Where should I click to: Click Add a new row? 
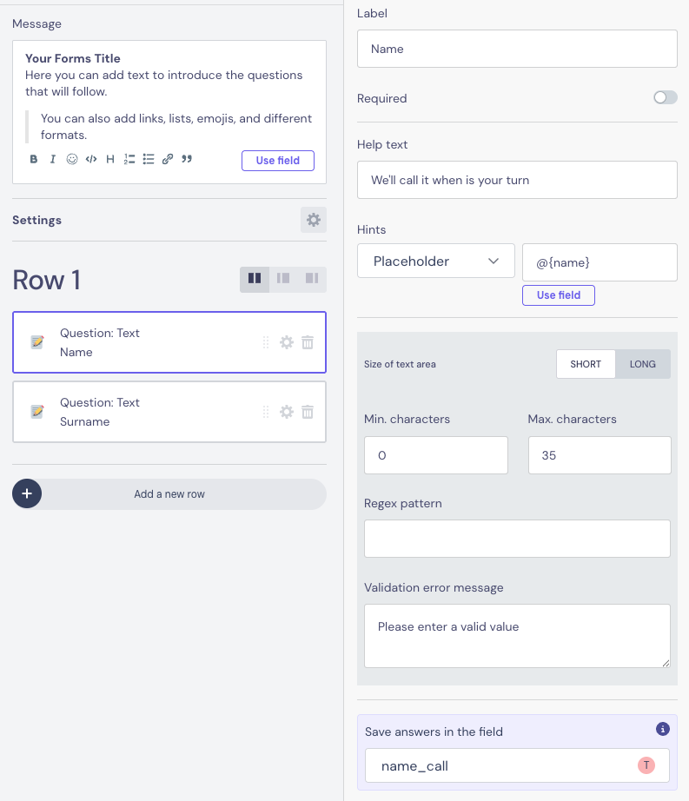[x=169, y=493]
